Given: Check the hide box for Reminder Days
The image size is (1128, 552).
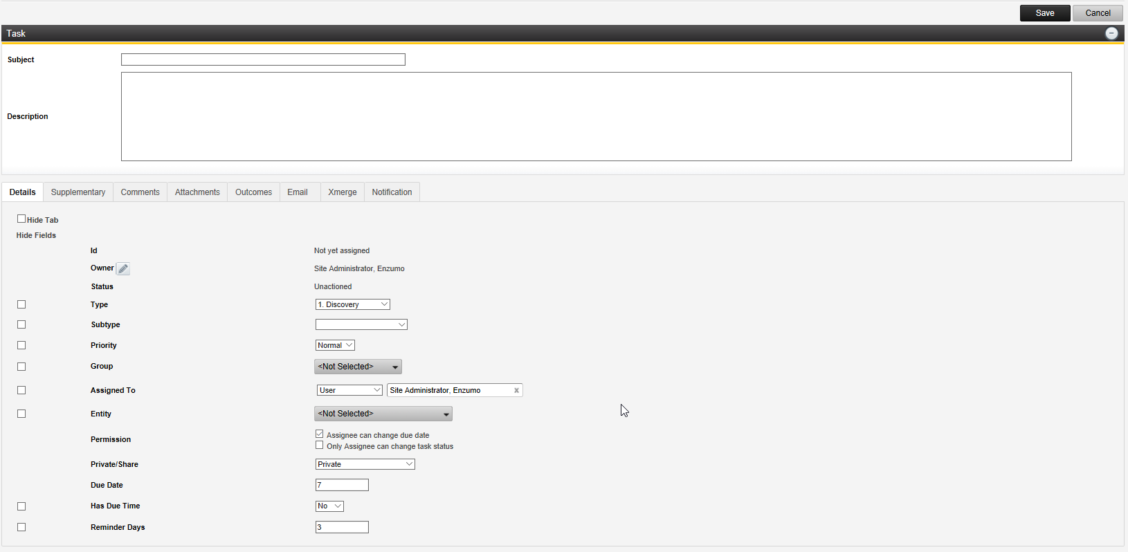Looking at the screenshot, I should point(21,527).
